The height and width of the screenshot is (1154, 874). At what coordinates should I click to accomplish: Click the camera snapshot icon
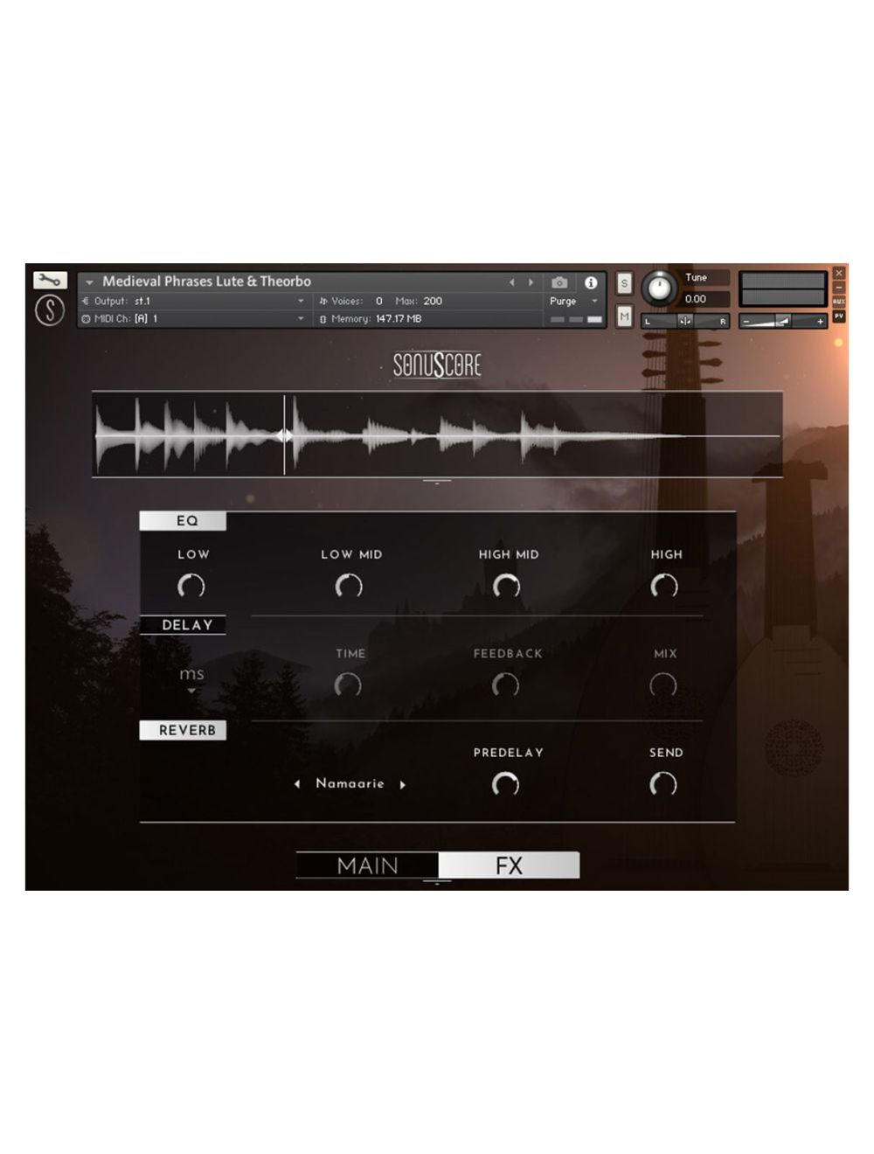[x=559, y=282]
